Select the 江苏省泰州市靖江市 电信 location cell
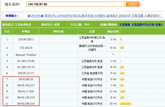The image size is (165, 107). click(x=92, y=39)
